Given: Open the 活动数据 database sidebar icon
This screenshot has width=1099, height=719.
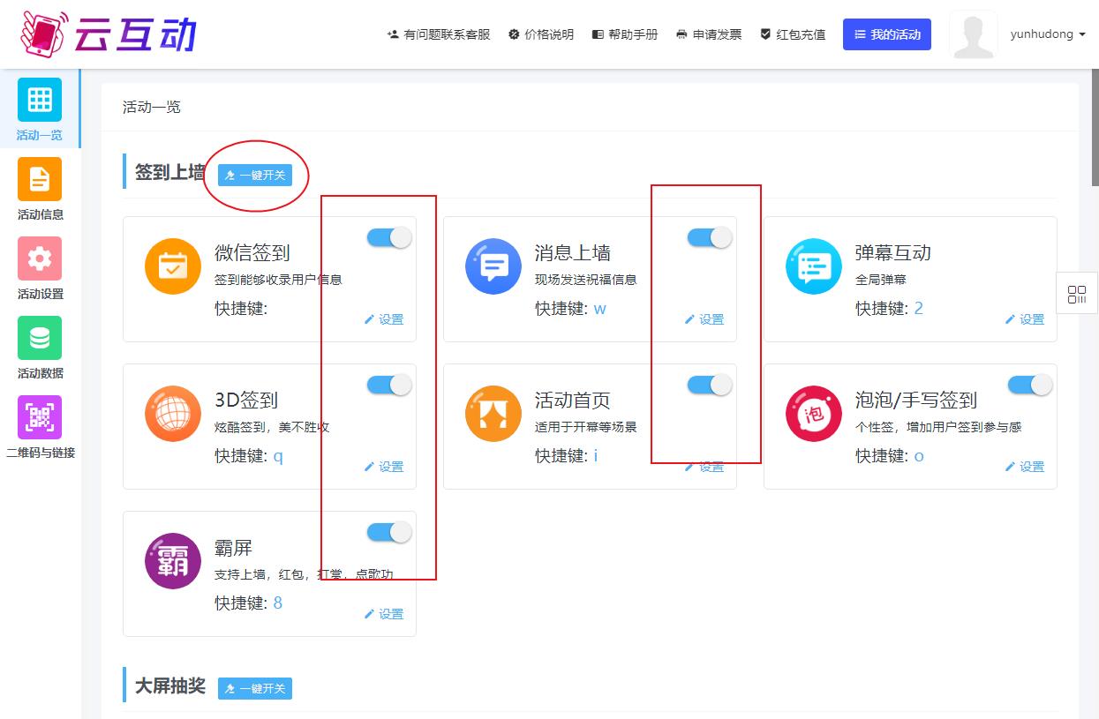Looking at the screenshot, I should pos(40,339).
